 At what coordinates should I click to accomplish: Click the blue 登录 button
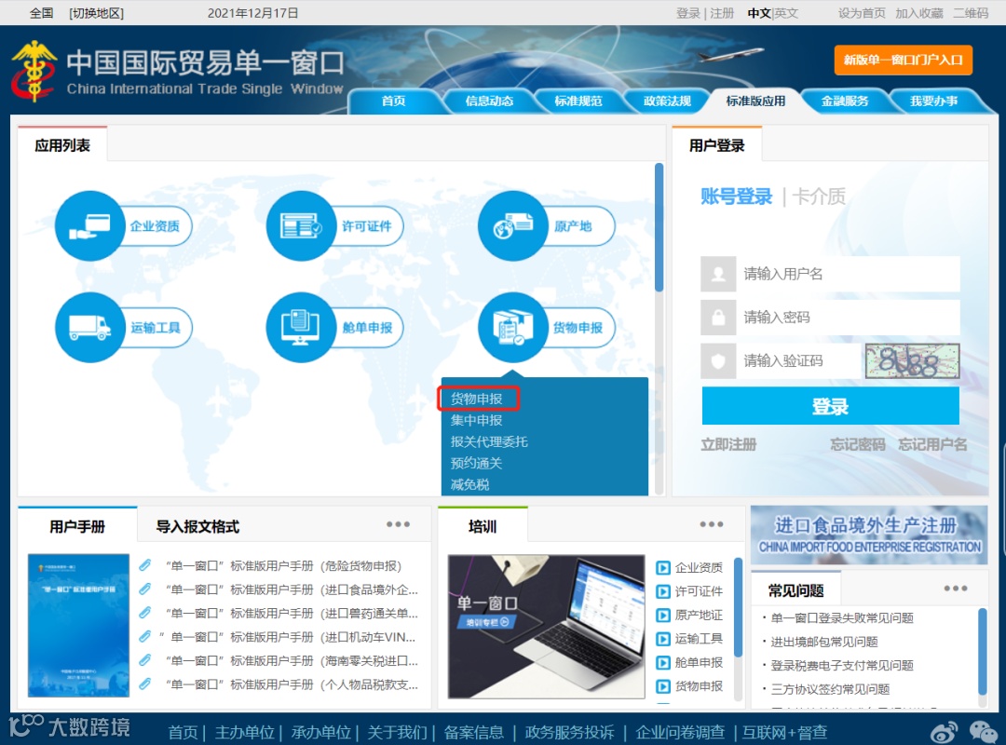pos(830,405)
